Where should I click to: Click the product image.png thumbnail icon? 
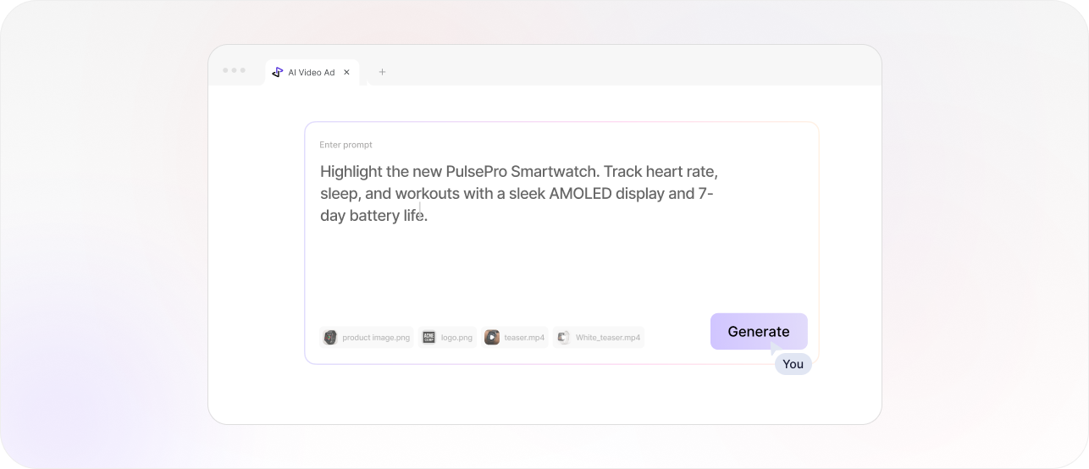(x=330, y=337)
